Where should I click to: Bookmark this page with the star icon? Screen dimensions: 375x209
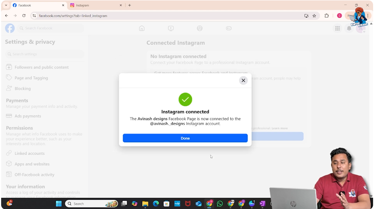[314, 16]
